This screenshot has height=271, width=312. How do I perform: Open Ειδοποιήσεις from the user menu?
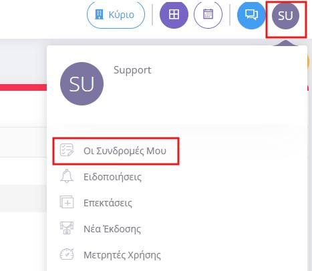[x=112, y=177]
